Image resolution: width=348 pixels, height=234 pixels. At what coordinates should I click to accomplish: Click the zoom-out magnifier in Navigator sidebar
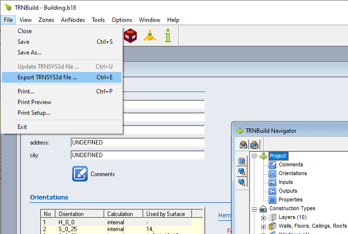tap(242, 182)
